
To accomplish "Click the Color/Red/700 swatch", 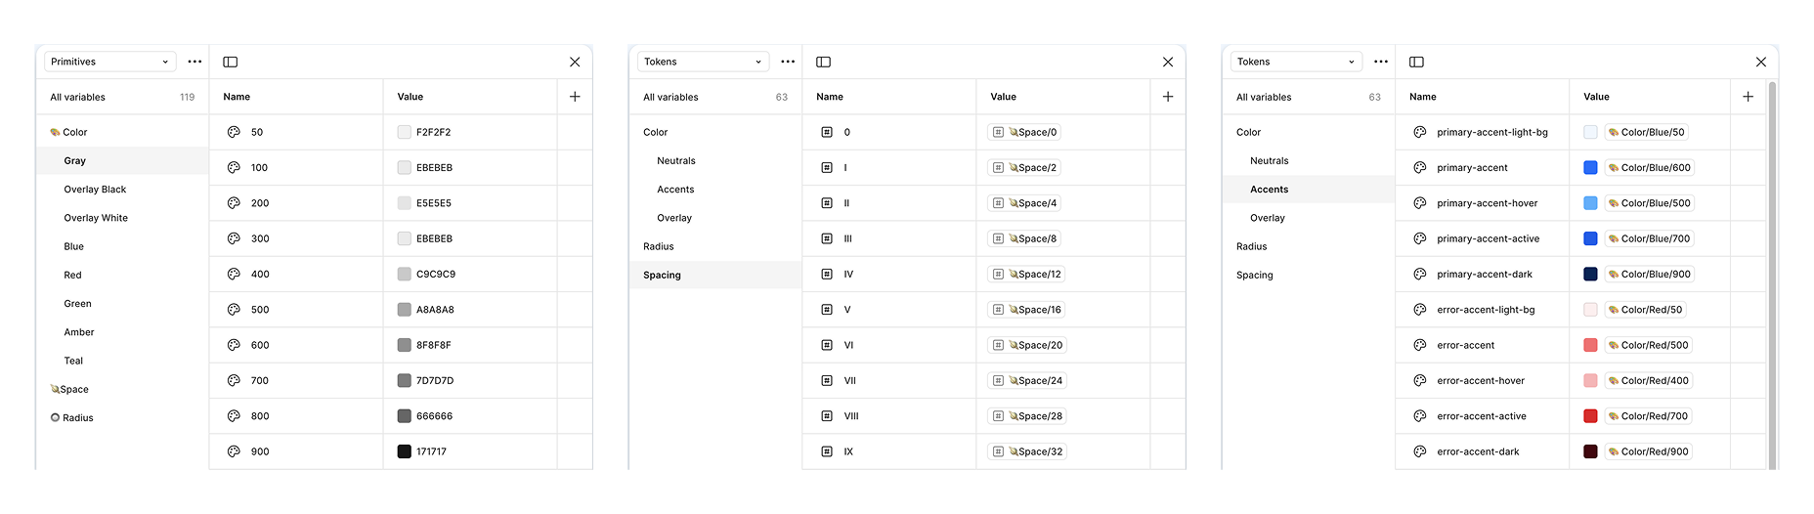I will click(1590, 416).
